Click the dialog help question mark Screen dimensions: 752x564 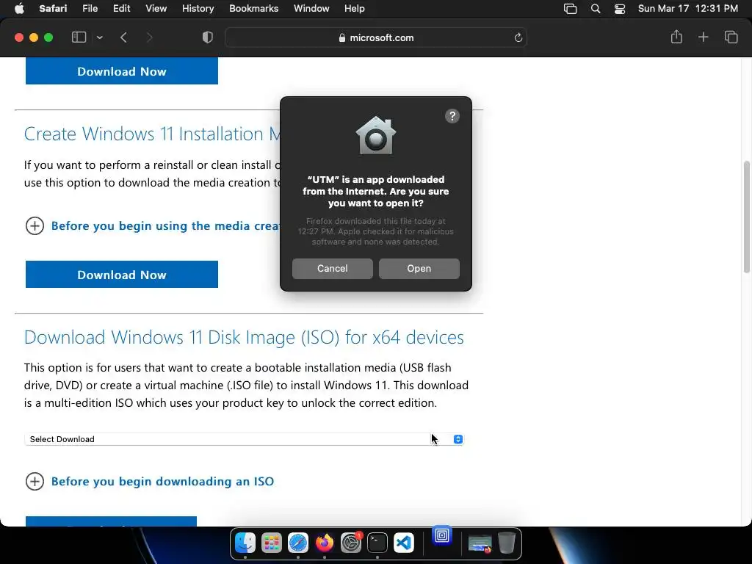(452, 116)
